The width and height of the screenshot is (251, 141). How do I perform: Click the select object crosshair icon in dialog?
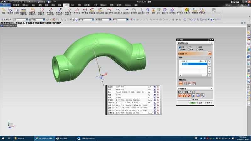(210, 54)
